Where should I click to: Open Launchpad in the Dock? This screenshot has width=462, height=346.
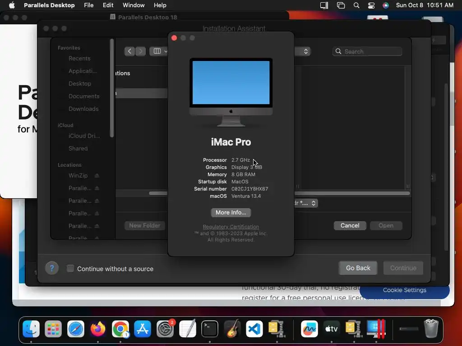coord(53,328)
